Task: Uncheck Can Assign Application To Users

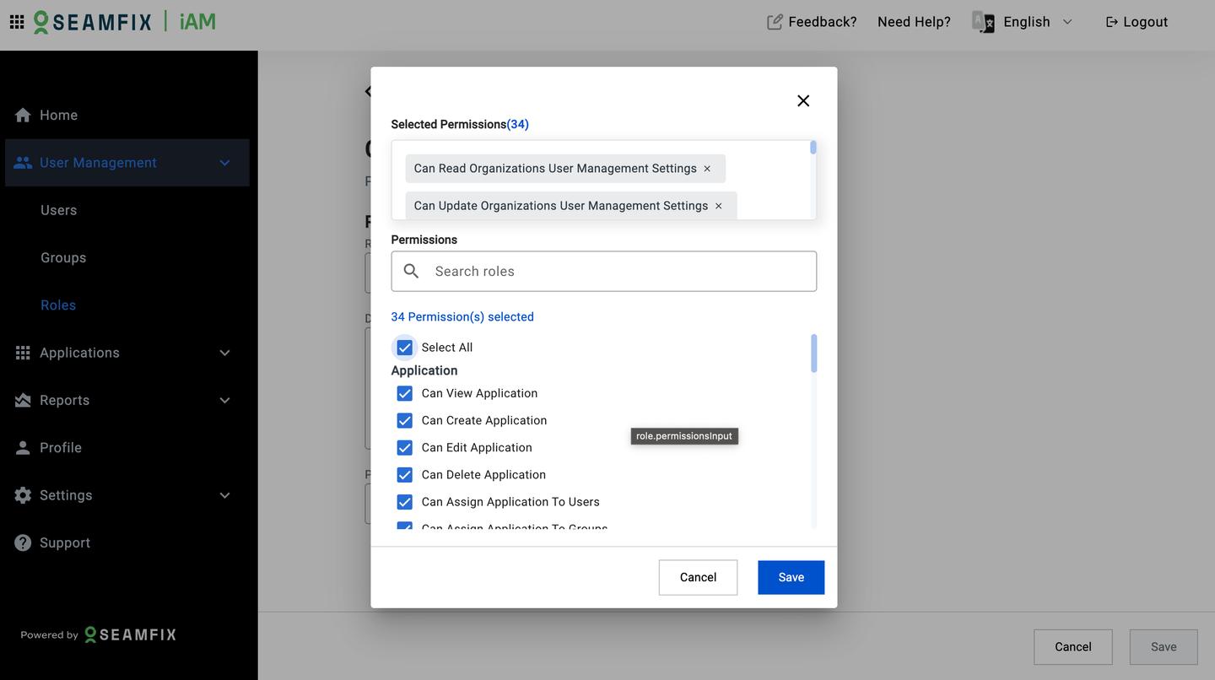Action: [x=405, y=502]
